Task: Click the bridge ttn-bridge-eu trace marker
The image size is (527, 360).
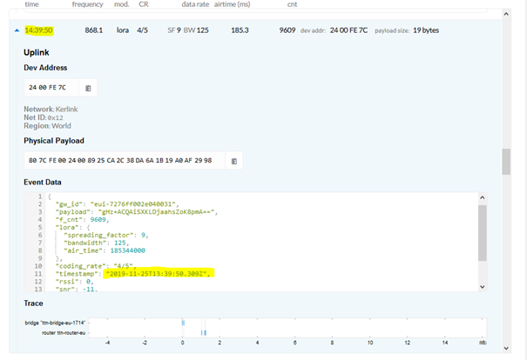Action: click(x=183, y=323)
